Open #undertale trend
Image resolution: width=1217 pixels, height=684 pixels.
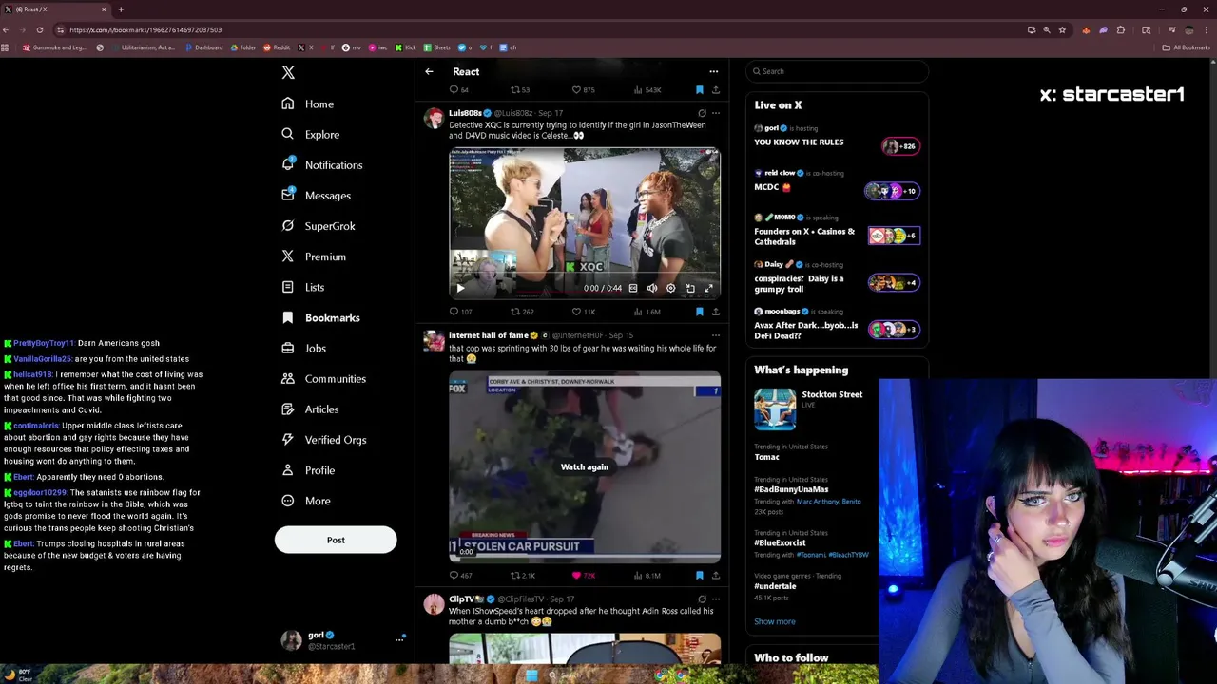point(775,586)
